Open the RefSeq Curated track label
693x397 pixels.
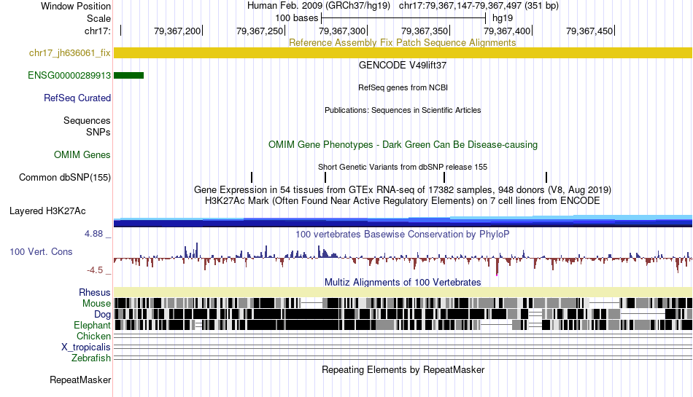(77, 98)
